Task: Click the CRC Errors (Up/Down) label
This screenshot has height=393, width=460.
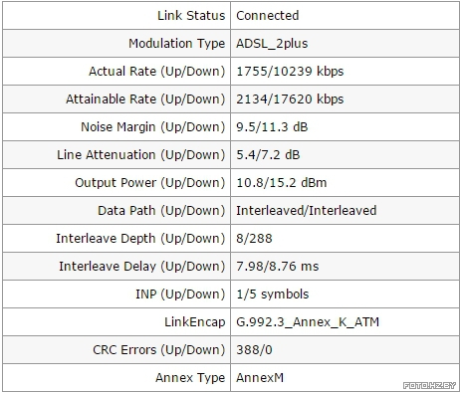Action: 158,350
